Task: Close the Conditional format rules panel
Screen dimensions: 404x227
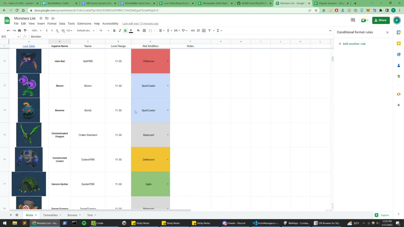Action: coord(388,32)
